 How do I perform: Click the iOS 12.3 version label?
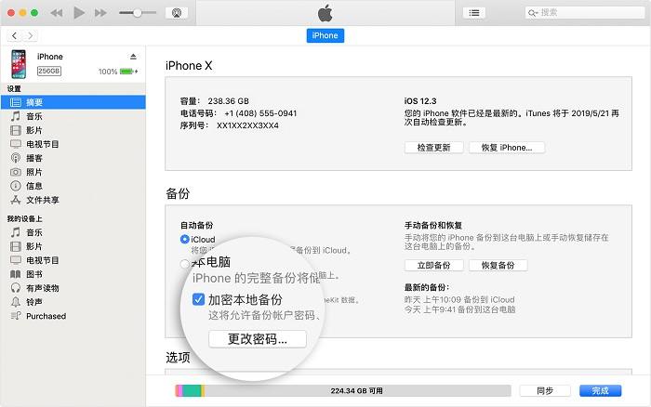(x=420, y=101)
